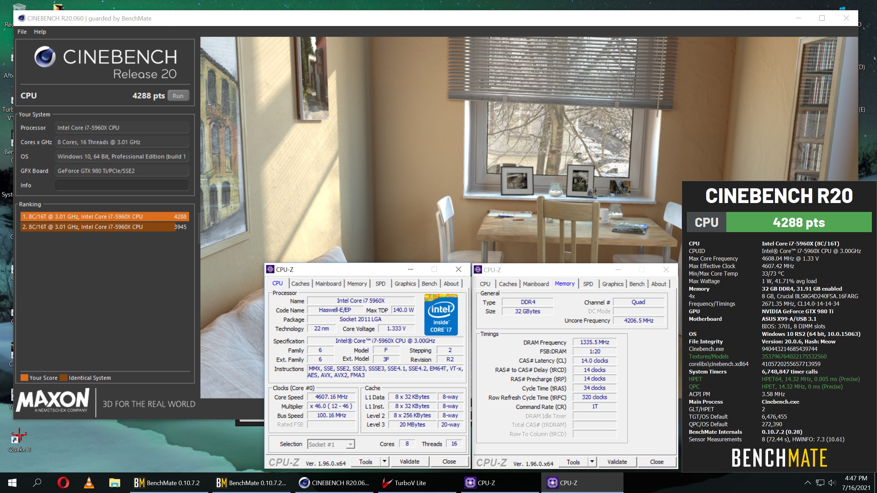
Task: Click Tools button in CPU-Z Memory window
Action: 573,462
